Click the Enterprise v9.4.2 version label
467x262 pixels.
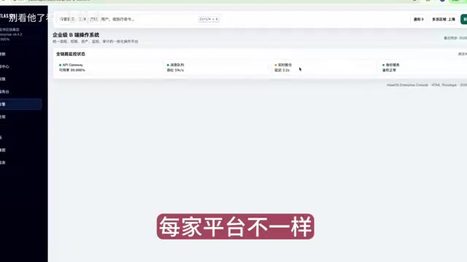pyautogui.click(x=11, y=34)
